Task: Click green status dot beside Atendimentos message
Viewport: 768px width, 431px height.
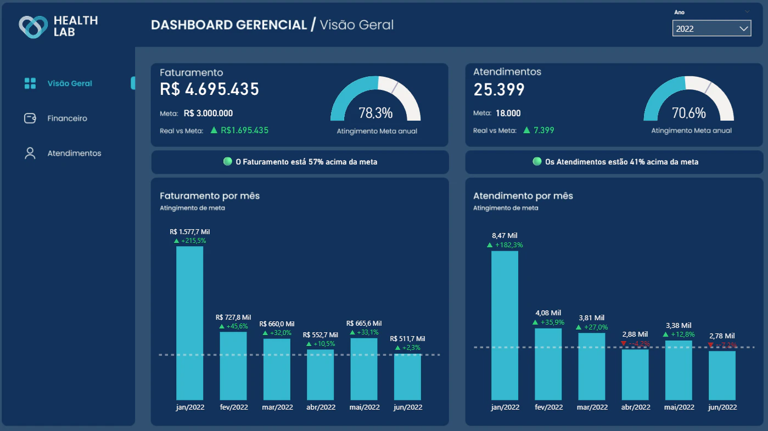Action: click(x=537, y=162)
